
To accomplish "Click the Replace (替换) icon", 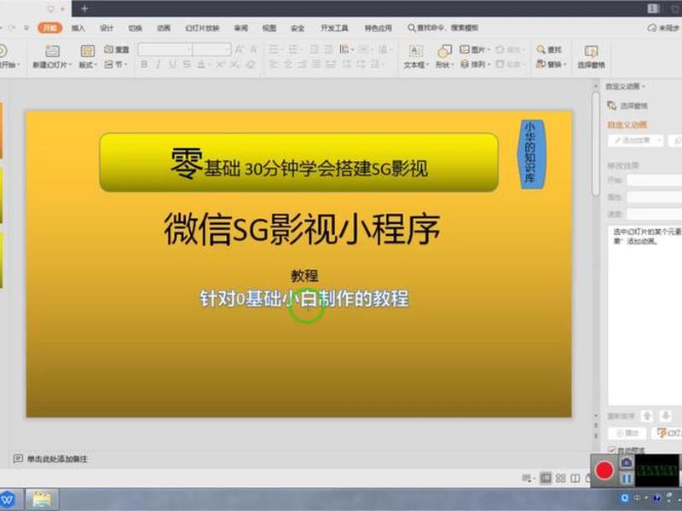I will 541,65.
